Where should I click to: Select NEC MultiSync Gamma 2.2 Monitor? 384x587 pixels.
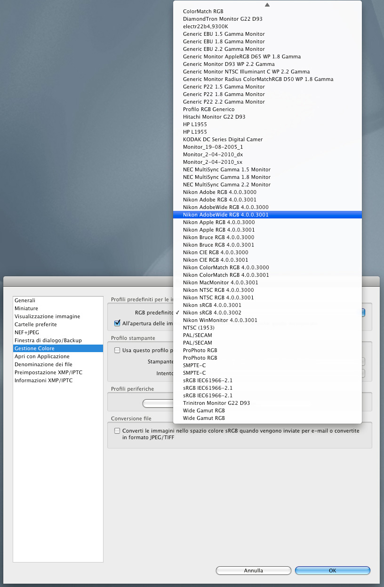coord(267,185)
